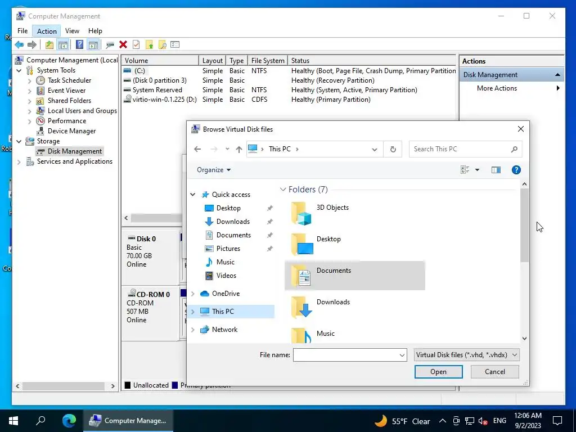Select Local Users and Groups node
The image size is (576, 432).
(x=82, y=111)
